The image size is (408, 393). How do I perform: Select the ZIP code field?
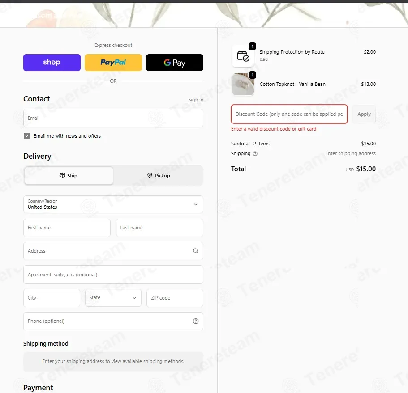coord(175,298)
